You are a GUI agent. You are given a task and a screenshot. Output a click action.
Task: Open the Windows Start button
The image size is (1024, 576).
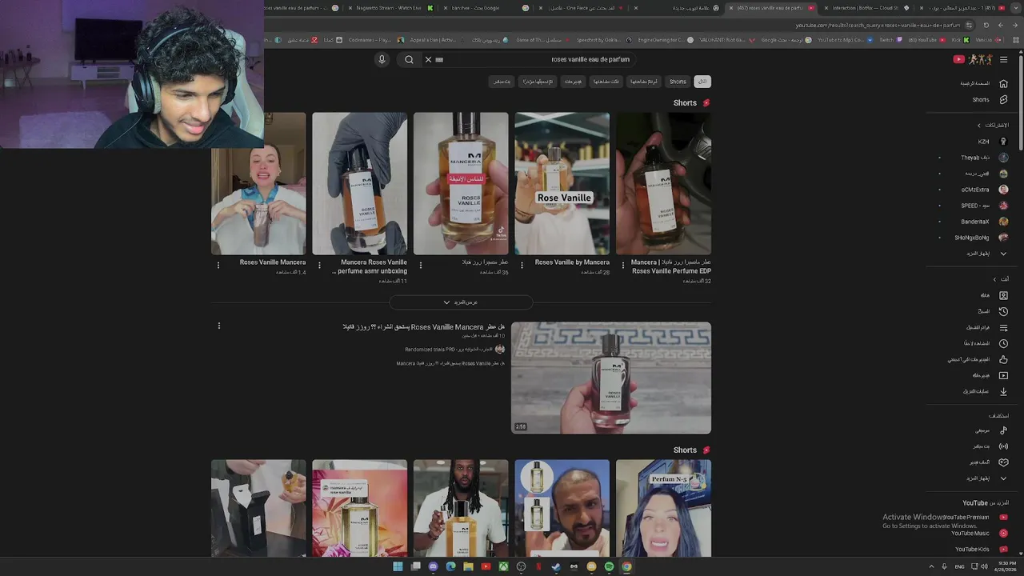coord(398,566)
